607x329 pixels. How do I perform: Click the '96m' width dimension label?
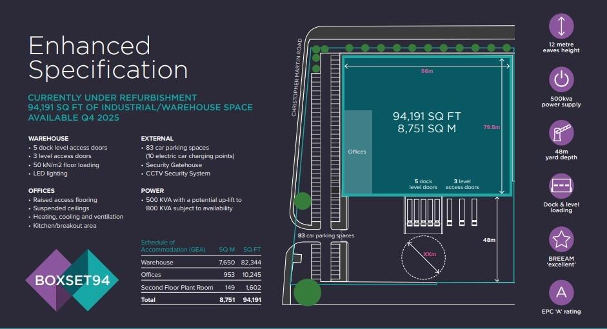(x=427, y=71)
